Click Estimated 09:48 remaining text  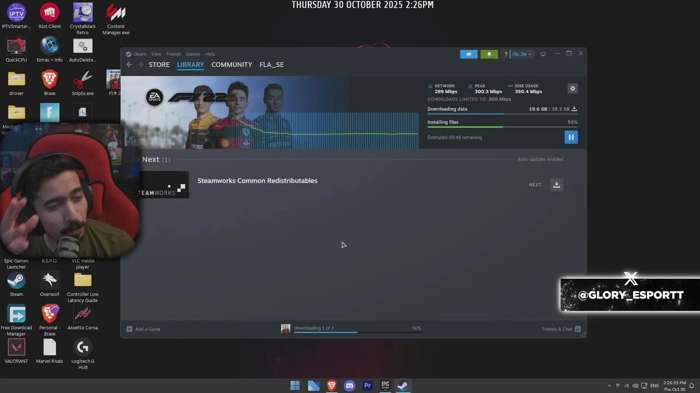pos(454,138)
